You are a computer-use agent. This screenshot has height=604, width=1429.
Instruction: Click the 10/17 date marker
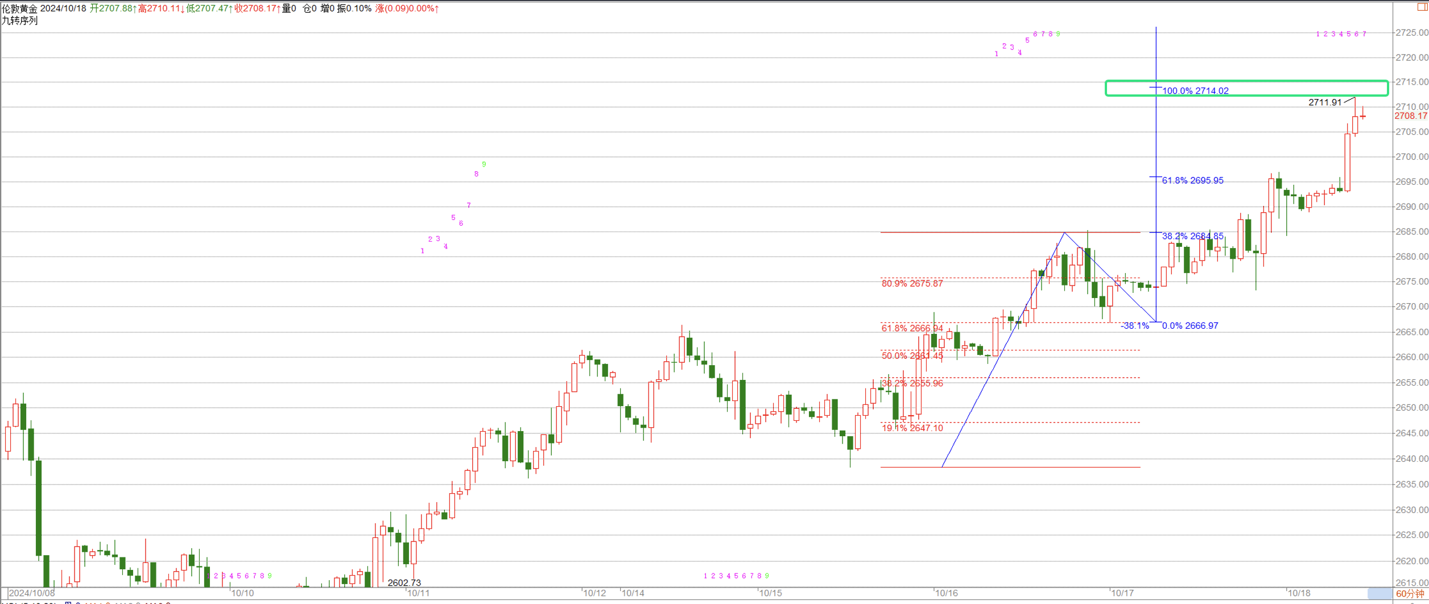[x=1122, y=593]
